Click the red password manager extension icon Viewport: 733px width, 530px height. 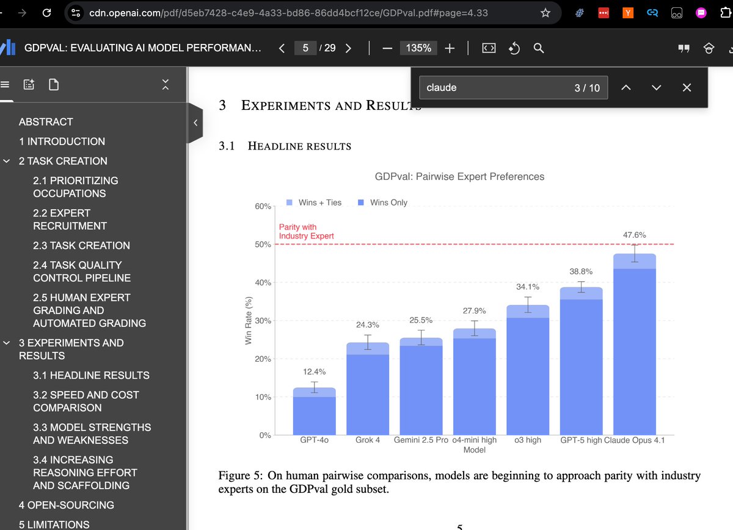tap(603, 12)
